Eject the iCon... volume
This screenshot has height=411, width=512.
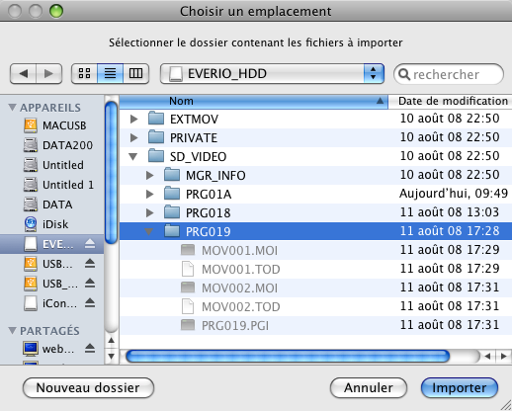click(90, 303)
